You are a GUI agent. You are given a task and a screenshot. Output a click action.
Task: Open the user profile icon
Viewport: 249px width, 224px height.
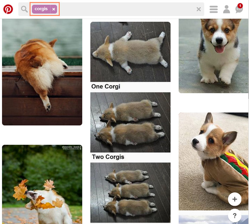(226, 9)
